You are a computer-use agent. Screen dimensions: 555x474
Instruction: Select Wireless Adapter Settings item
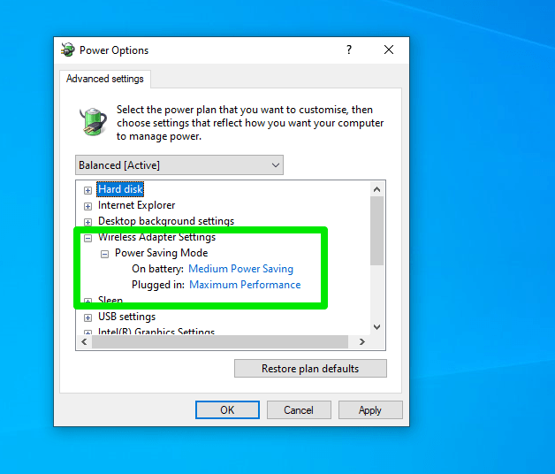(156, 237)
